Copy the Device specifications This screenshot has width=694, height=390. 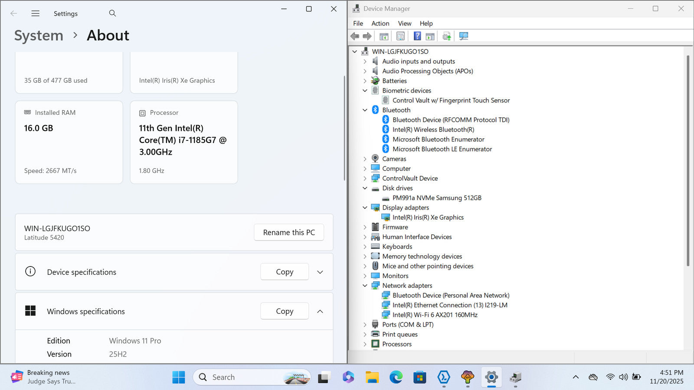tap(285, 272)
